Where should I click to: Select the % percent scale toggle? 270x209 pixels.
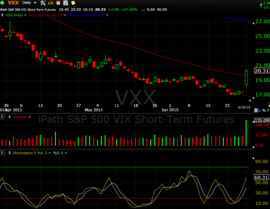264,110
